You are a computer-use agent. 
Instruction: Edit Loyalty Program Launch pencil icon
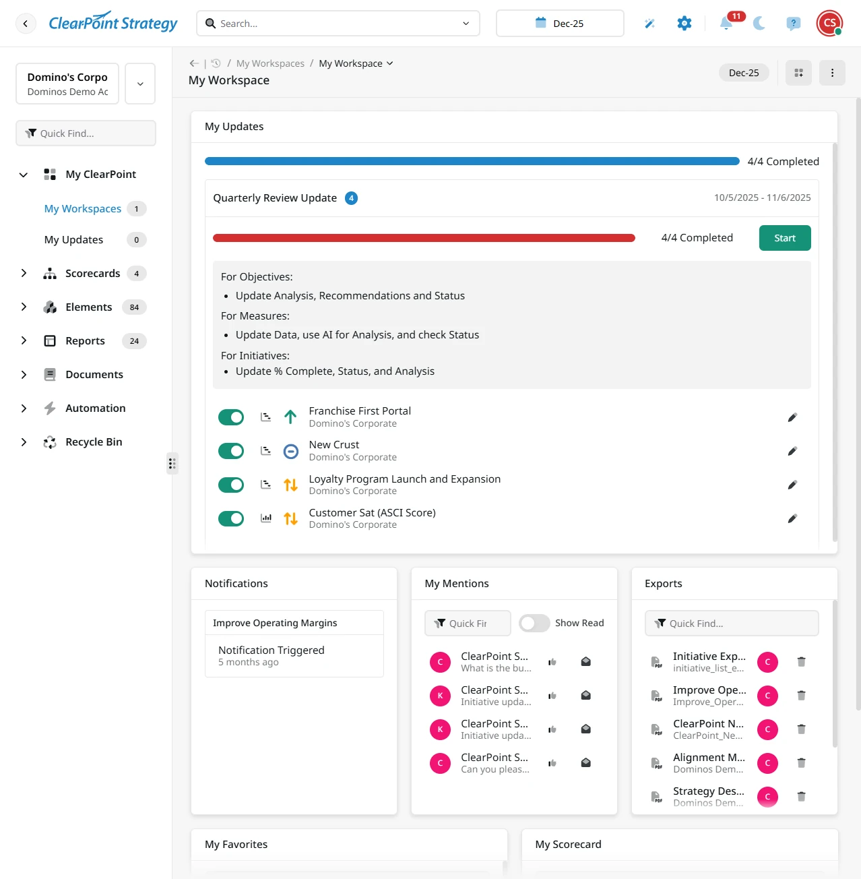point(792,485)
